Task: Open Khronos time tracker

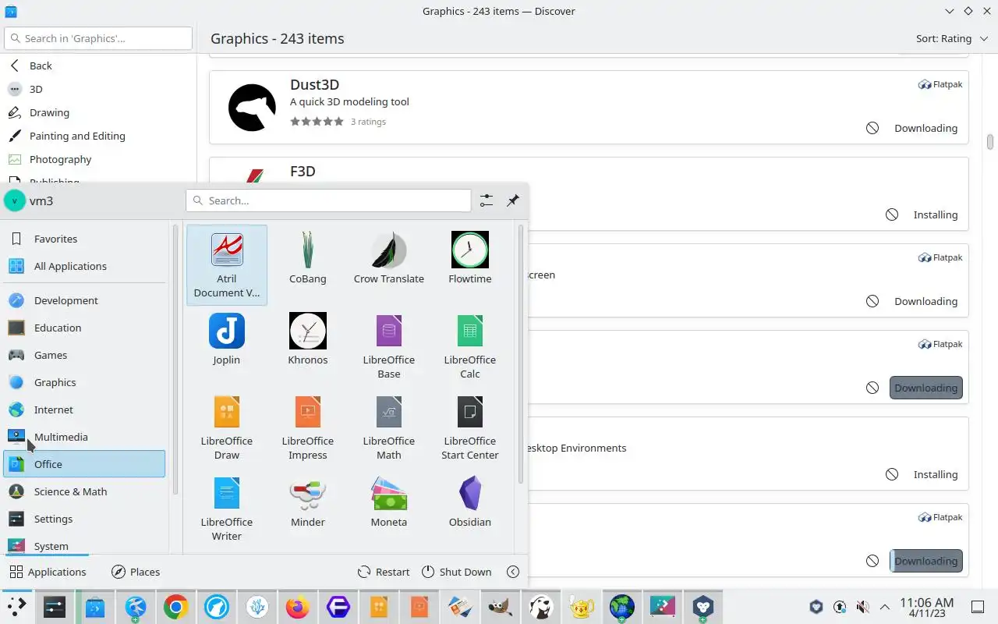Action: tap(308, 346)
